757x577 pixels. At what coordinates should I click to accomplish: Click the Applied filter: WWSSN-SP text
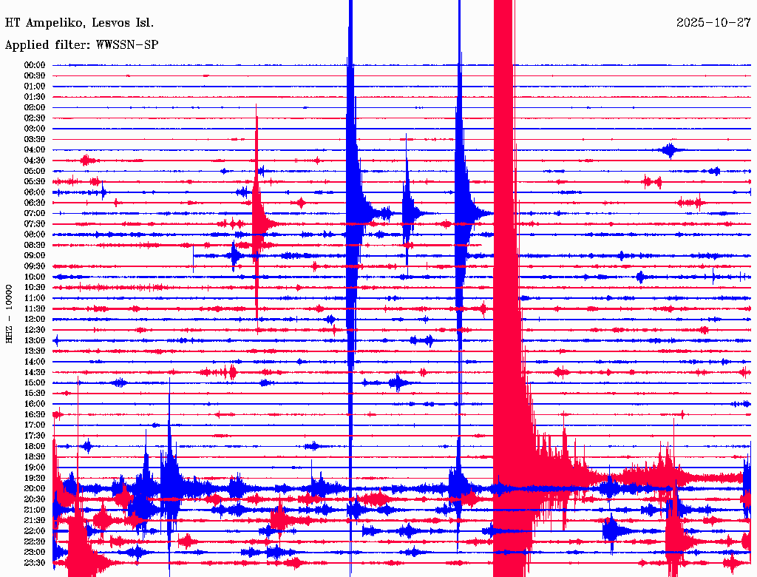click(x=81, y=45)
